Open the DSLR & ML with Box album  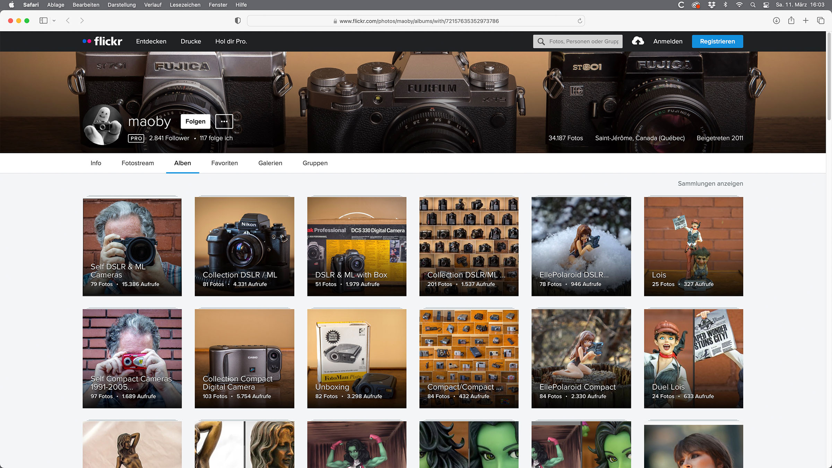click(357, 246)
